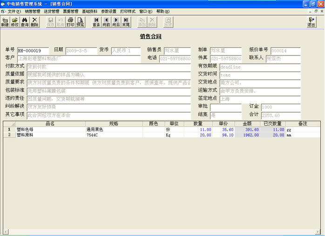
Task: Click the disabled 删除 row icon beside 添加
Action: click(152, 22)
